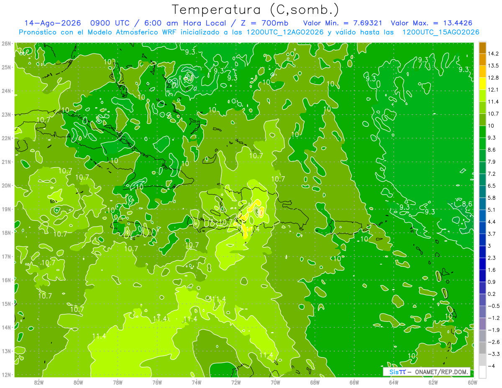Click the legend value '12.8'
Image resolution: width=502 pixels, height=388 pixels.
coord(493,78)
